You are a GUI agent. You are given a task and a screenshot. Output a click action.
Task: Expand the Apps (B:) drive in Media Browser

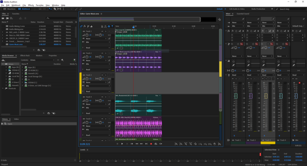(x=6, y=67)
